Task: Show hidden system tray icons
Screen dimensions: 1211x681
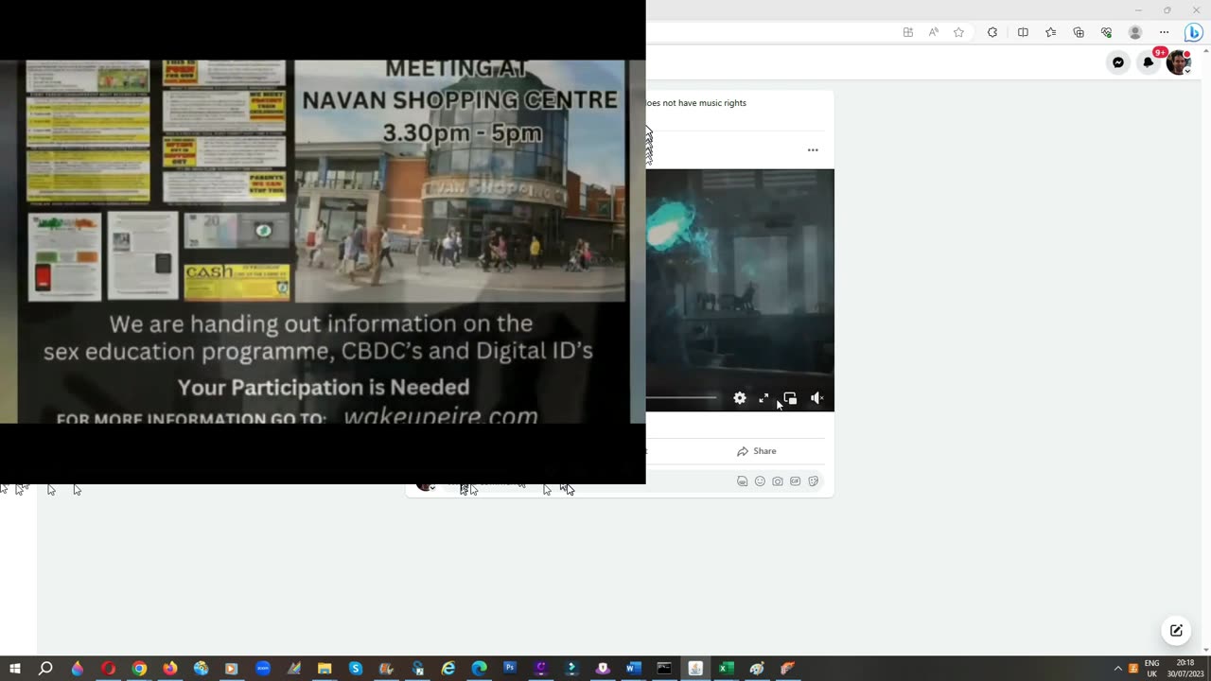Action: tap(1117, 669)
